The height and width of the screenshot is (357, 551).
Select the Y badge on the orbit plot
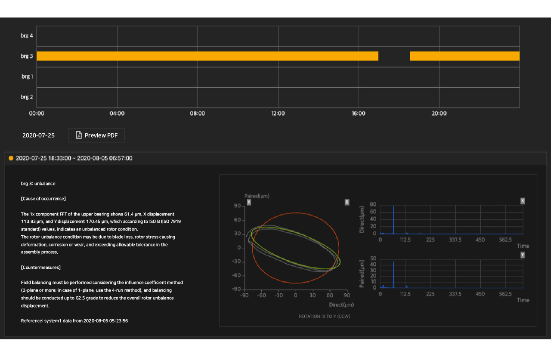pyautogui.click(x=249, y=202)
